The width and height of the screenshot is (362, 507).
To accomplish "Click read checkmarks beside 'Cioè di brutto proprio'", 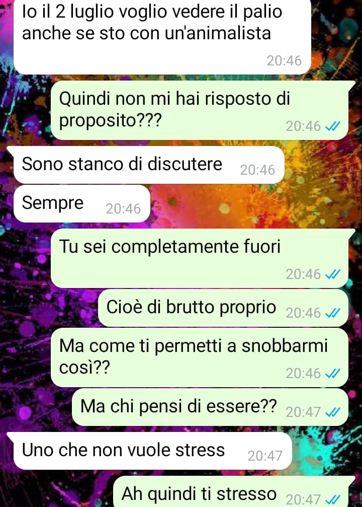I will [x=332, y=313].
